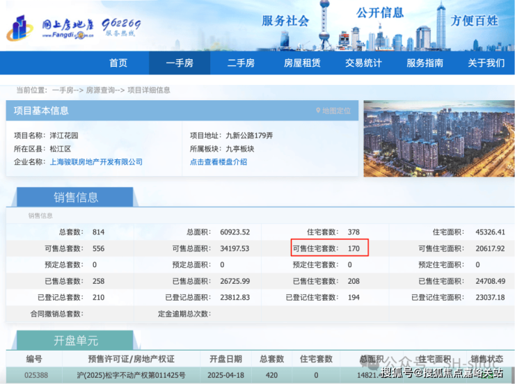This screenshot has width=515, height=384.
Task: Click the 可售总面积 value 34197.53
Action: pos(235,248)
